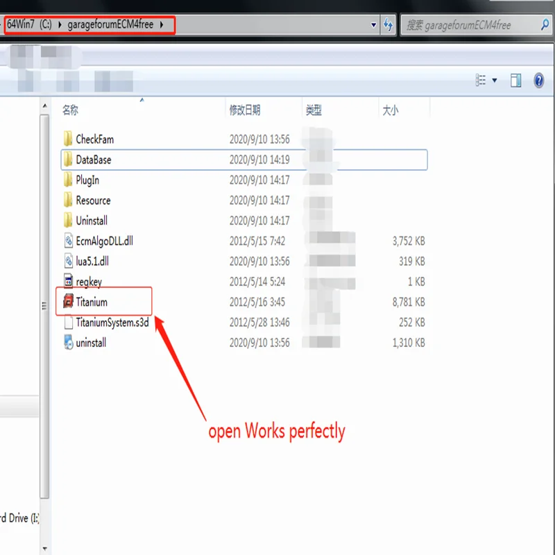Click the 2020/9/10 14:19 date cell
This screenshot has width=555, height=555.
(259, 160)
